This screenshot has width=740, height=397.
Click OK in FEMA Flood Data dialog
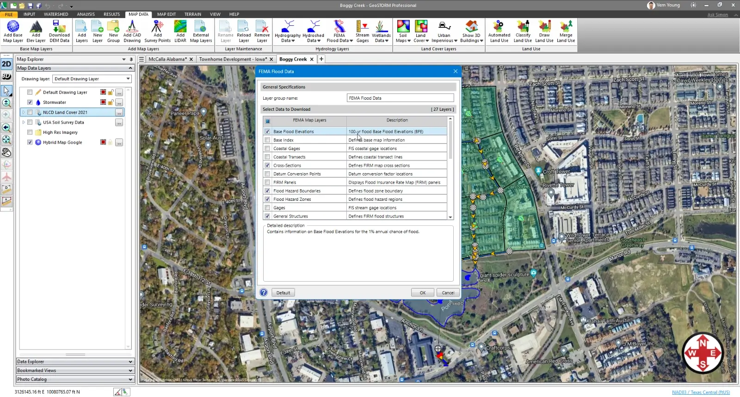(x=422, y=293)
